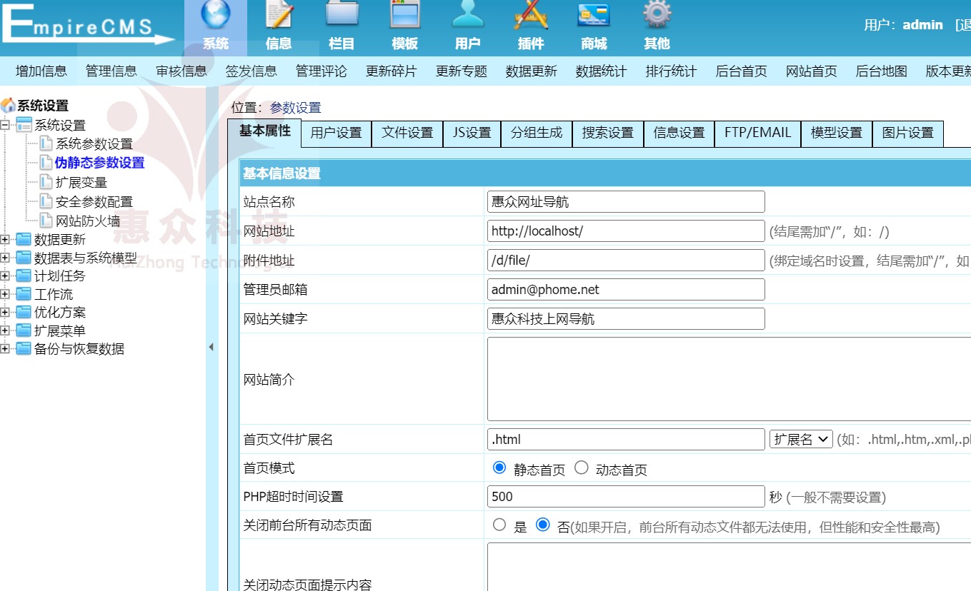The image size is (971, 591).
Task: Click the page icon next to 系统参数设置
Action: [x=46, y=143]
